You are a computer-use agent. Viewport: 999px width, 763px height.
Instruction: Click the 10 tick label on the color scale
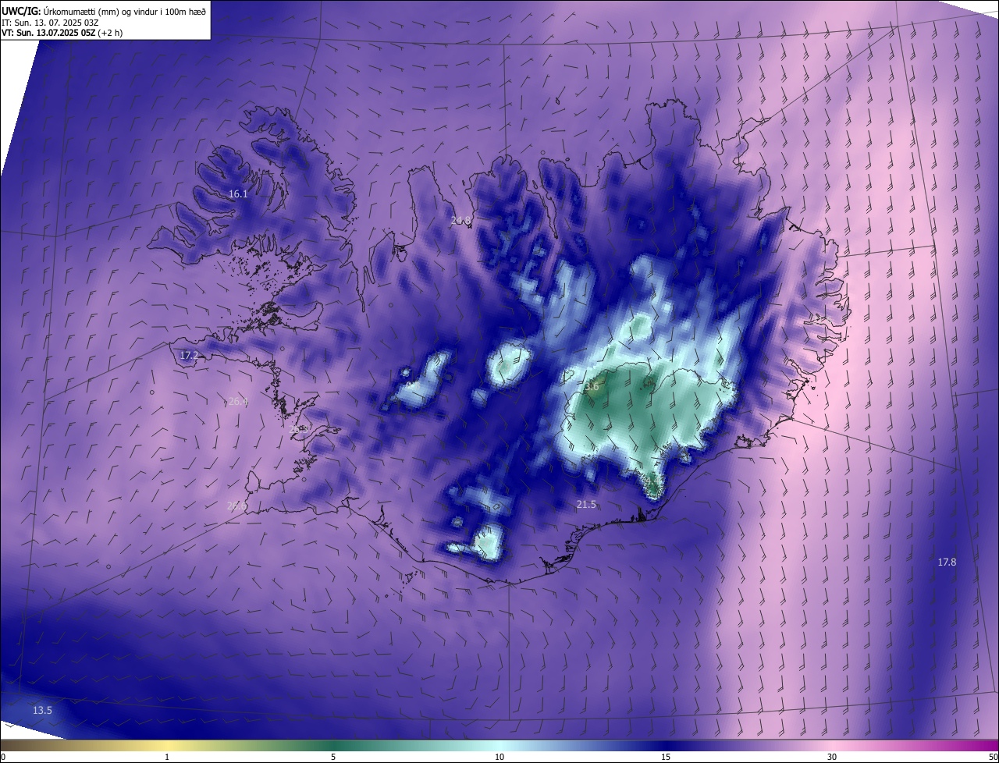(499, 757)
